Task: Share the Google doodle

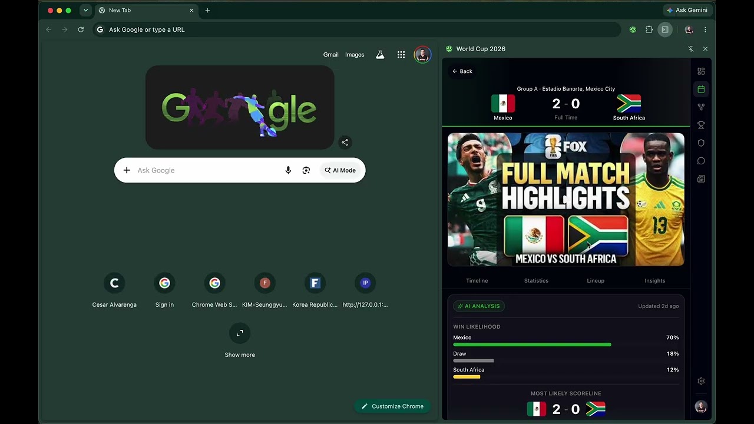Action: click(x=345, y=142)
